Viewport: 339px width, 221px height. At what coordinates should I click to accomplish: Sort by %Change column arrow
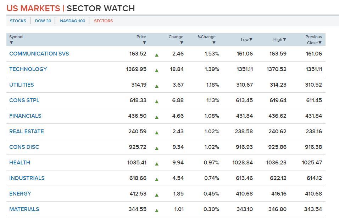214,43
